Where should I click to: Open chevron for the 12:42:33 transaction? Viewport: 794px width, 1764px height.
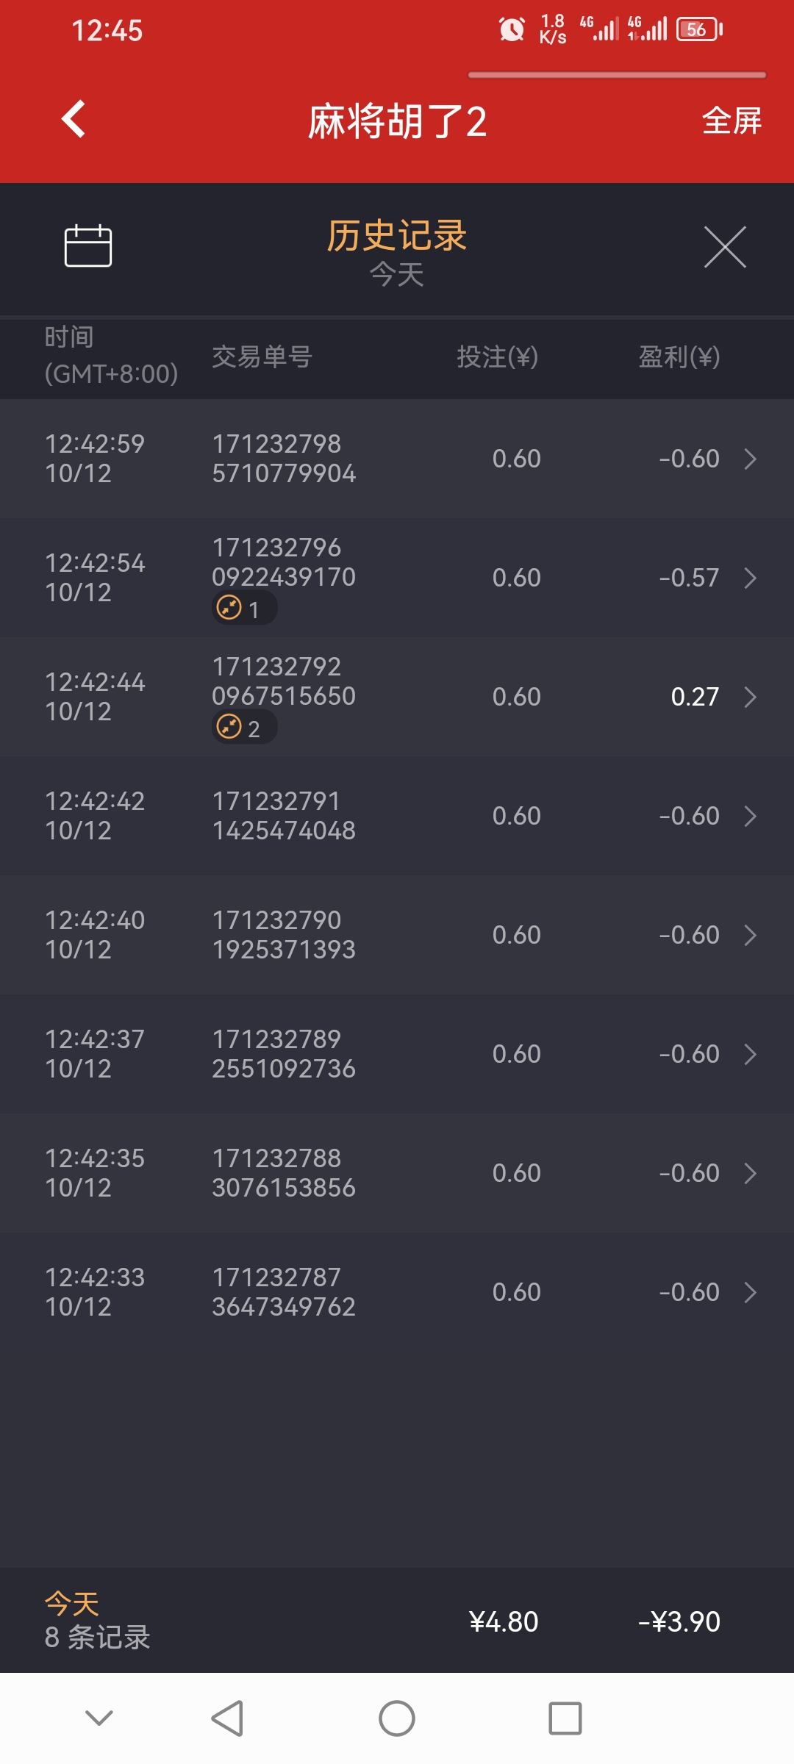[750, 1292]
